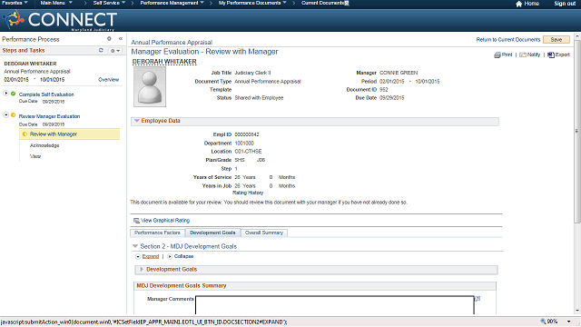This screenshot has height=327, width=581.
Task: Click the employee photo placeholder
Action: coord(150,87)
